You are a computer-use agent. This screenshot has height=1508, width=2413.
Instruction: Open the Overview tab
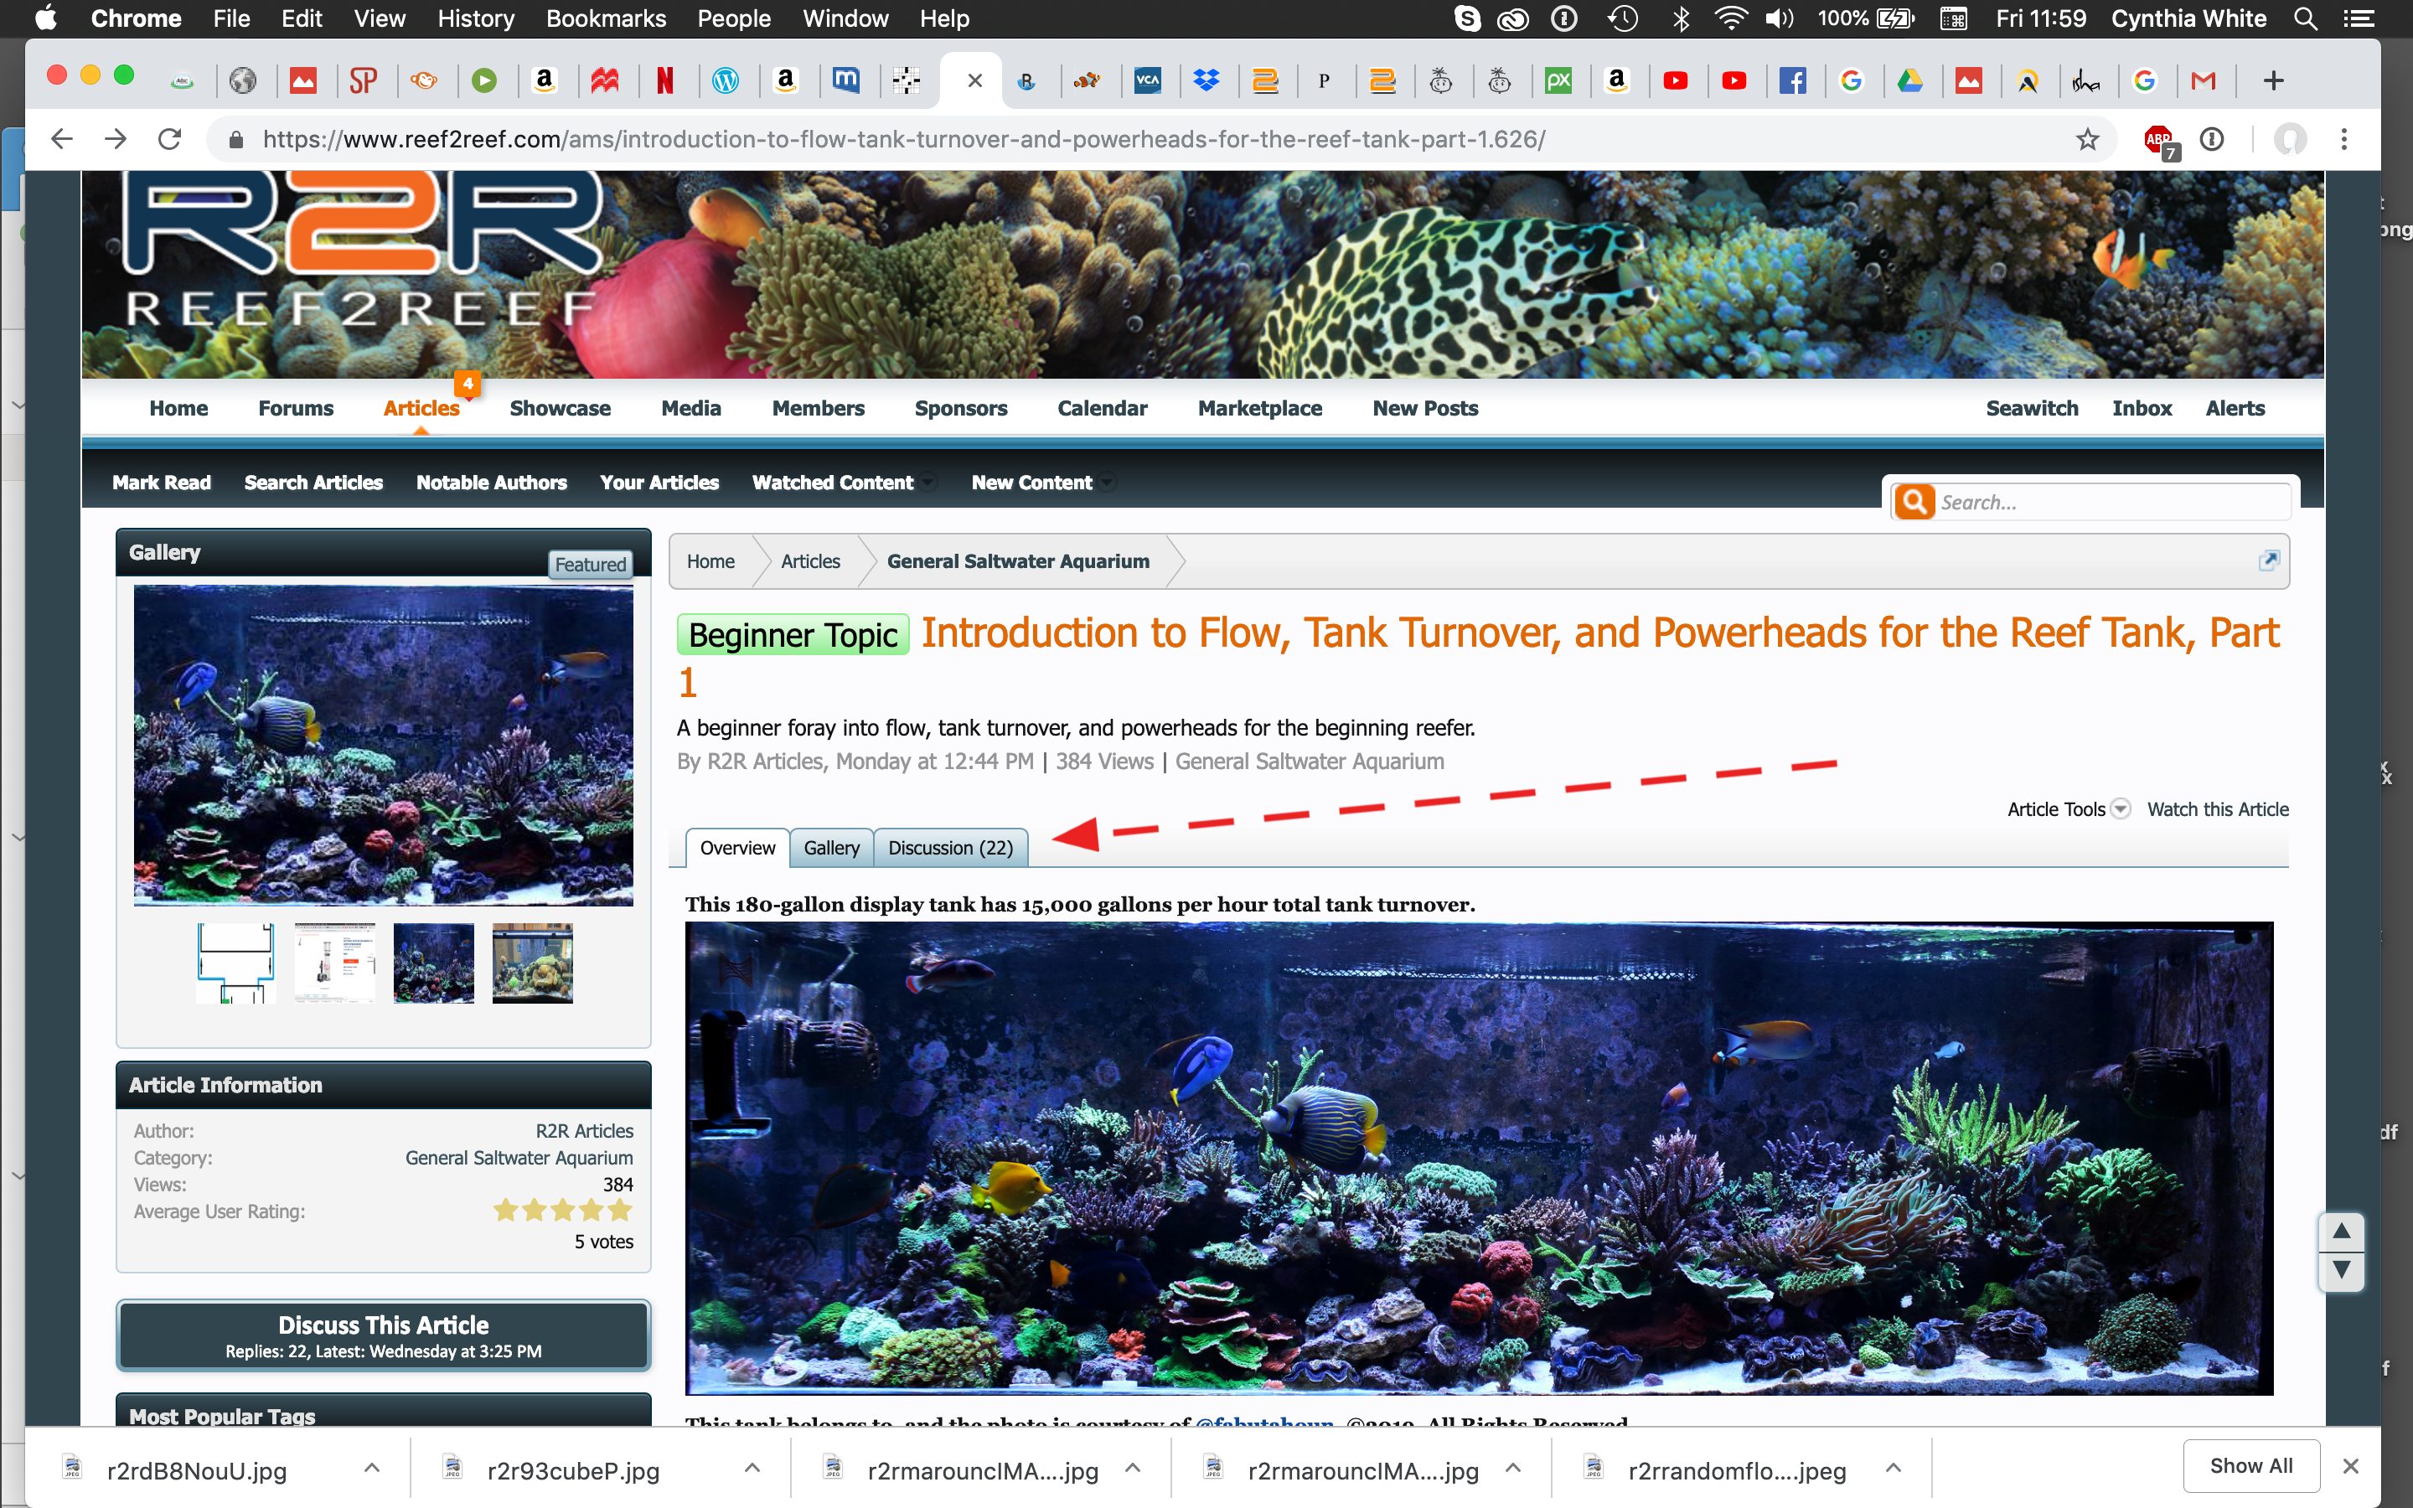click(736, 848)
